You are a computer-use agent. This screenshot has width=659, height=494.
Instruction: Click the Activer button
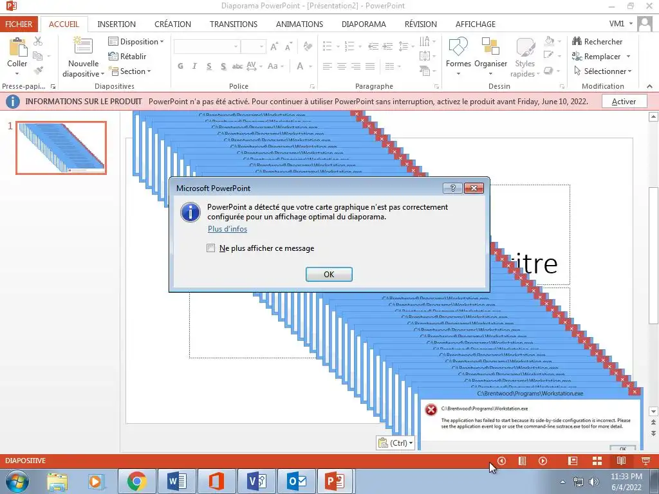point(624,101)
